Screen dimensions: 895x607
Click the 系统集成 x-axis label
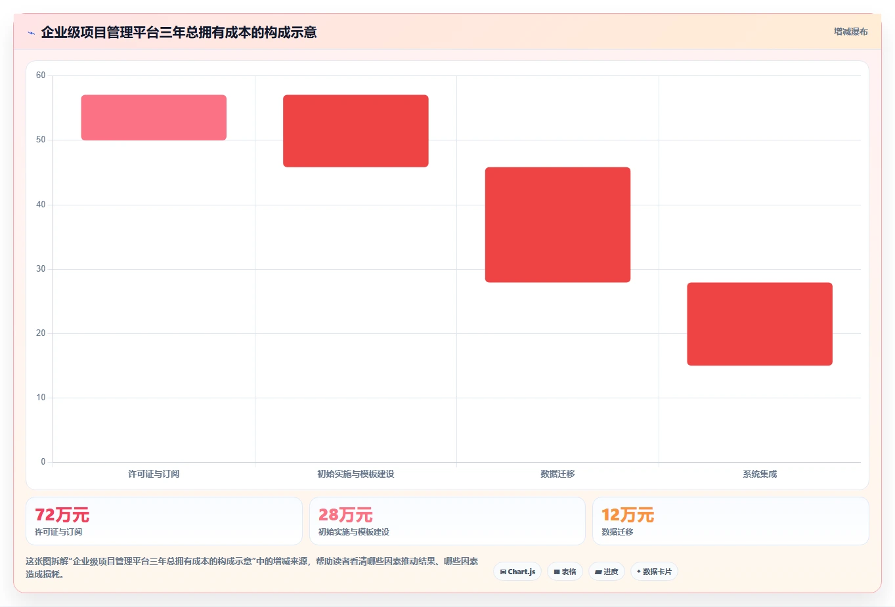[x=760, y=474]
